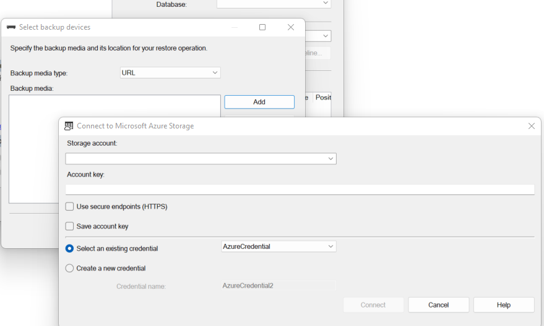Image resolution: width=544 pixels, height=326 pixels.
Task: Enable Use secure endpoints (HTTPS) checkbox
Action: 69,207
